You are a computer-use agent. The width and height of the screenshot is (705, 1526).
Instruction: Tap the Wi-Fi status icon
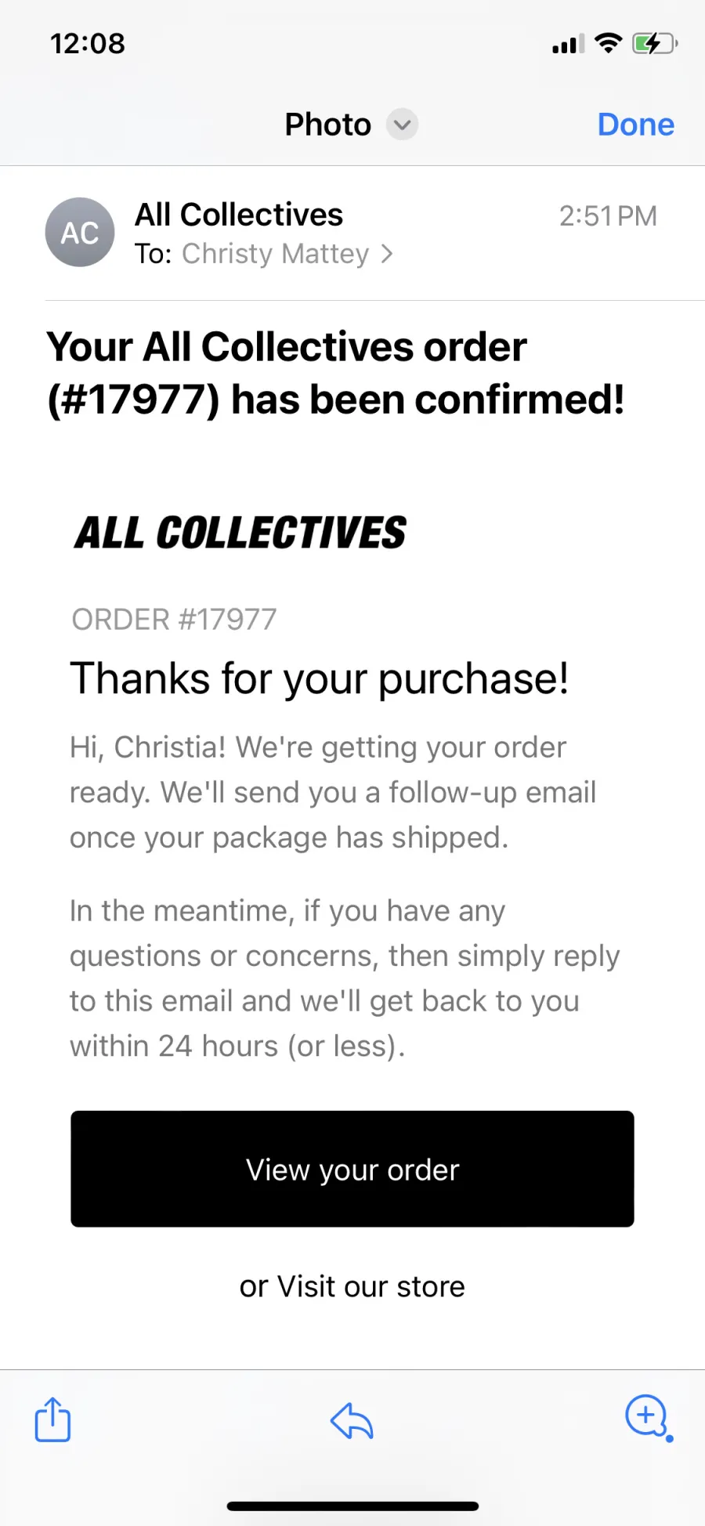(608, 43)
